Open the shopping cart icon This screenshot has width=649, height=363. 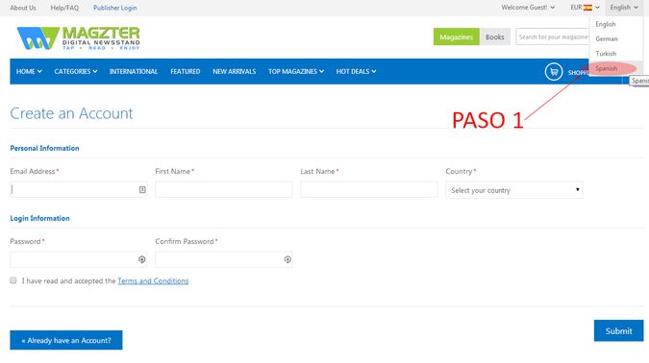click(554, 72)
